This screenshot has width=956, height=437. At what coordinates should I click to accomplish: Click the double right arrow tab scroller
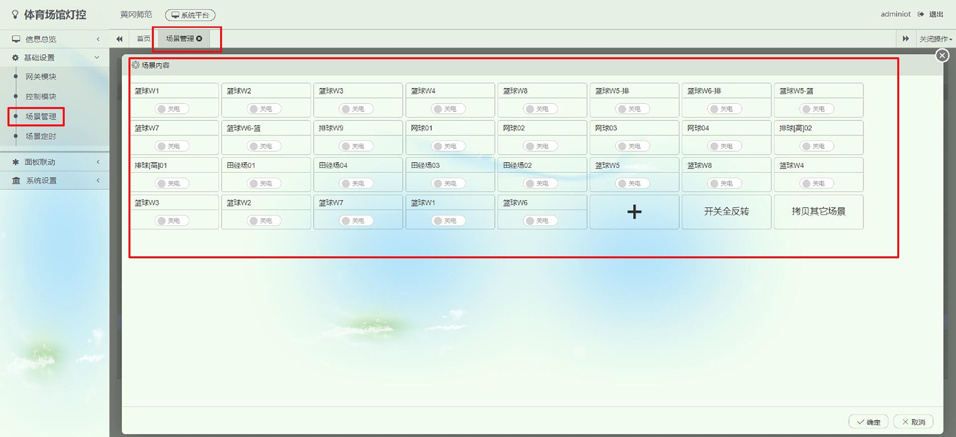(905, 39)
